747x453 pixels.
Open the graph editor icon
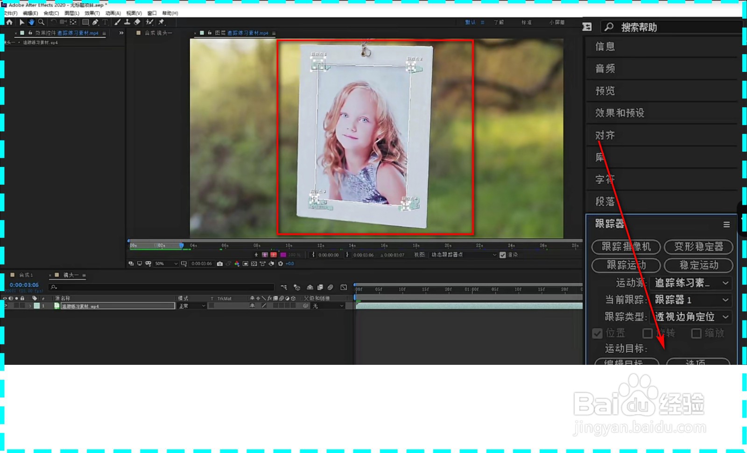(344, 287)
